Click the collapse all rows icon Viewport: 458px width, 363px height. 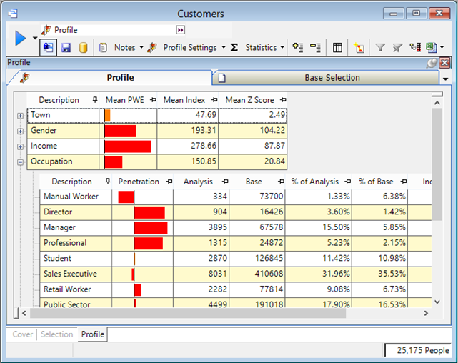click(x=315, y=48)
